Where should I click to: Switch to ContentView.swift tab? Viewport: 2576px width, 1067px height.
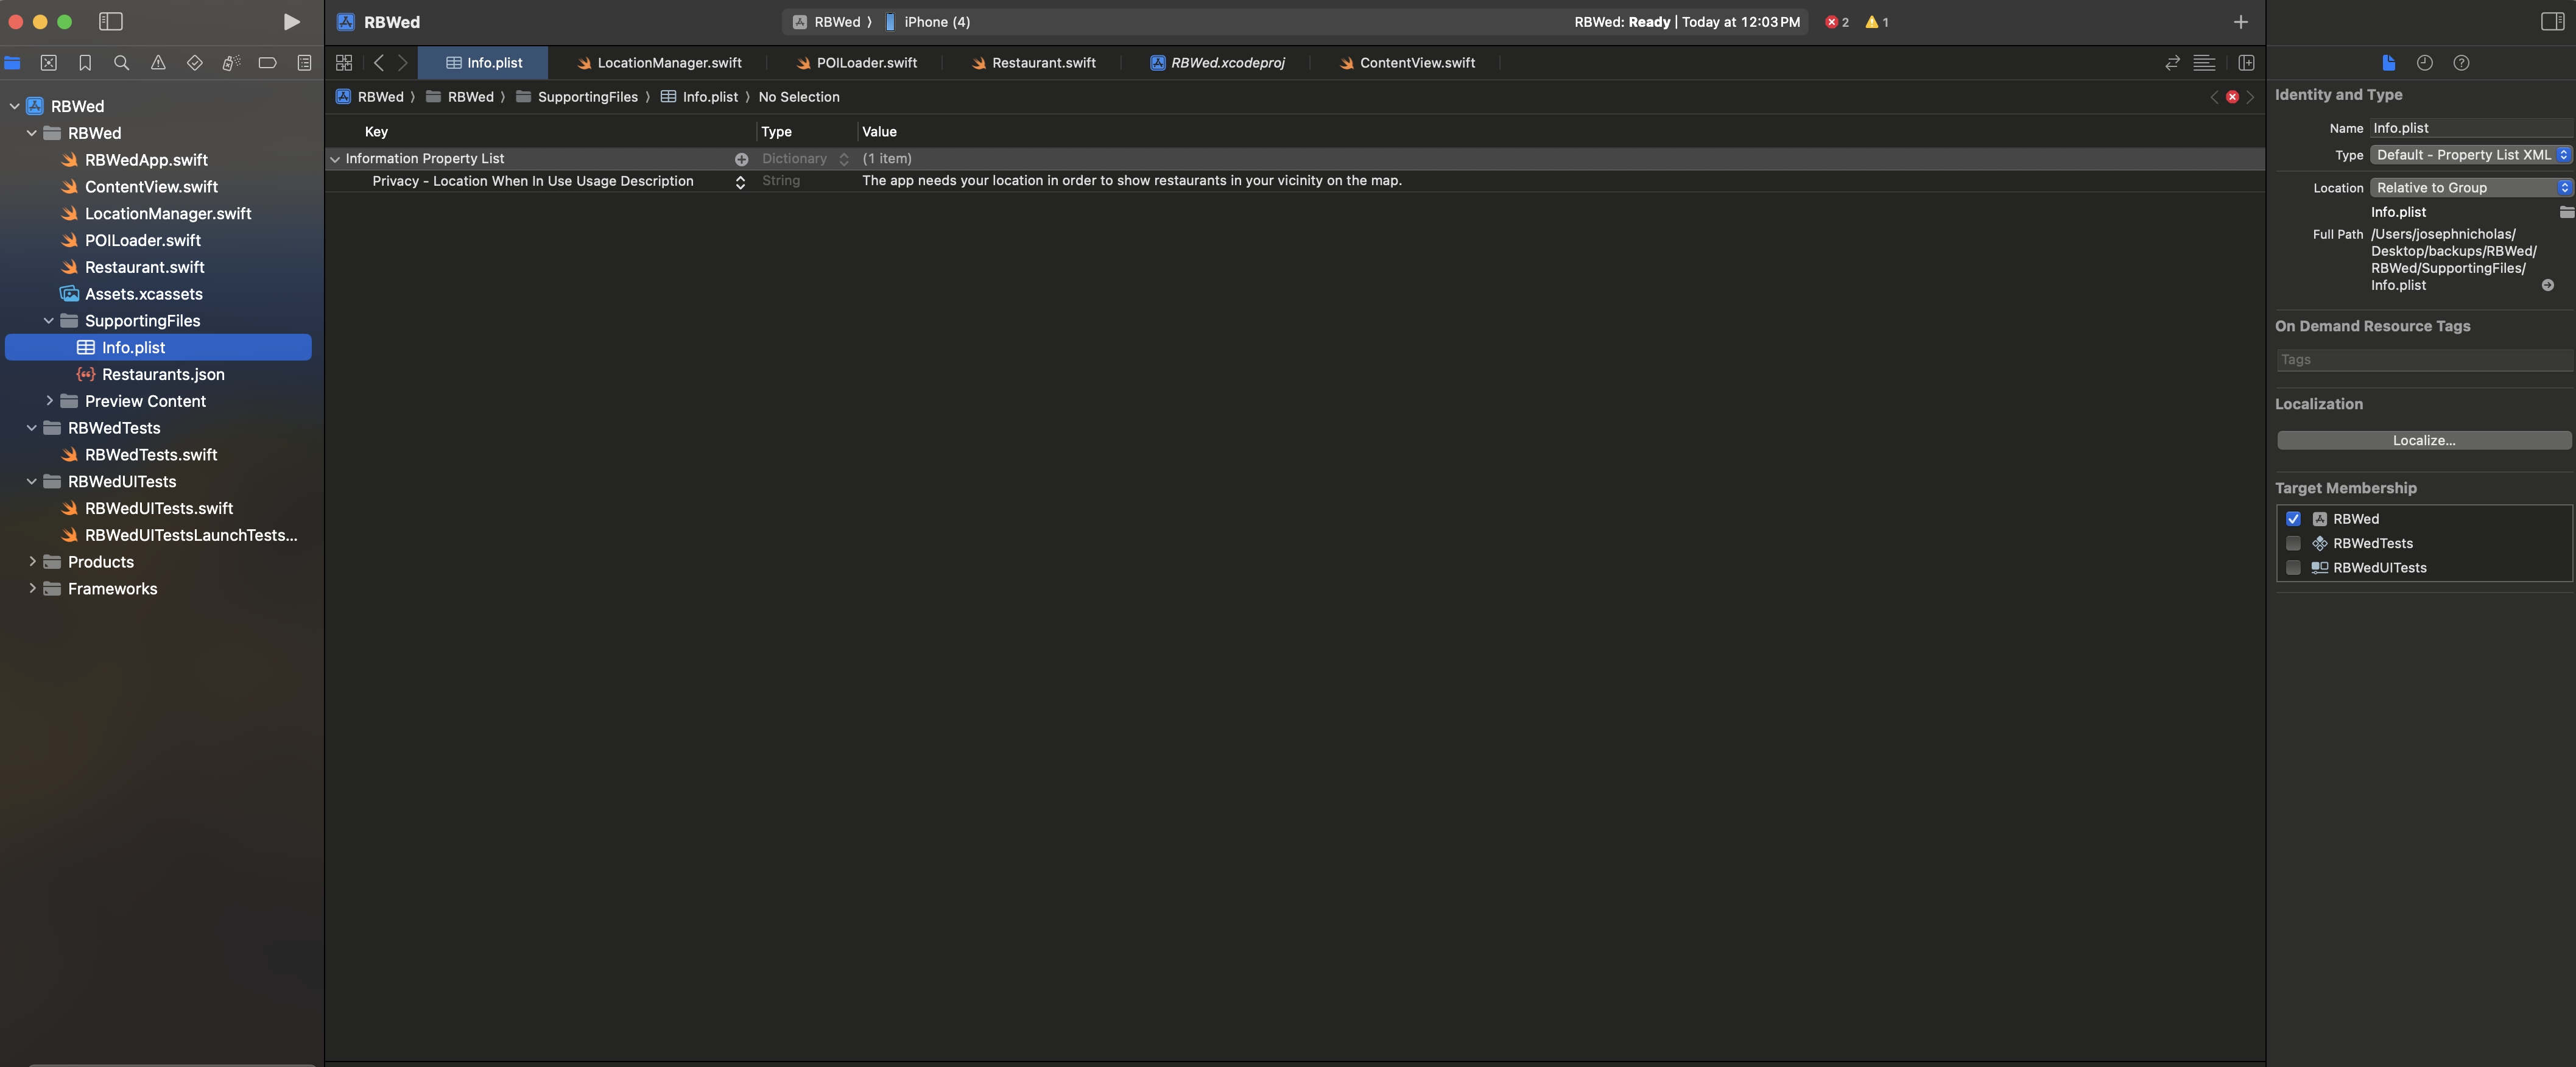[1407, 63]
